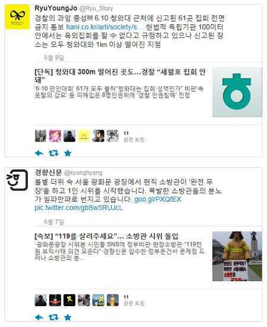Open the firefighter protest photo thumbnail
This screenshot has height=327, width=267.
tap(237, 256)
